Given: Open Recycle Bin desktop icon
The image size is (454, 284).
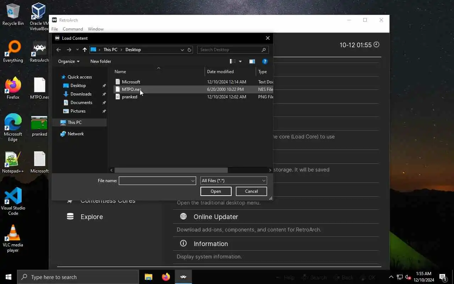Looking at the screenshot, I should pyautogui.click(x=13, y=15).
